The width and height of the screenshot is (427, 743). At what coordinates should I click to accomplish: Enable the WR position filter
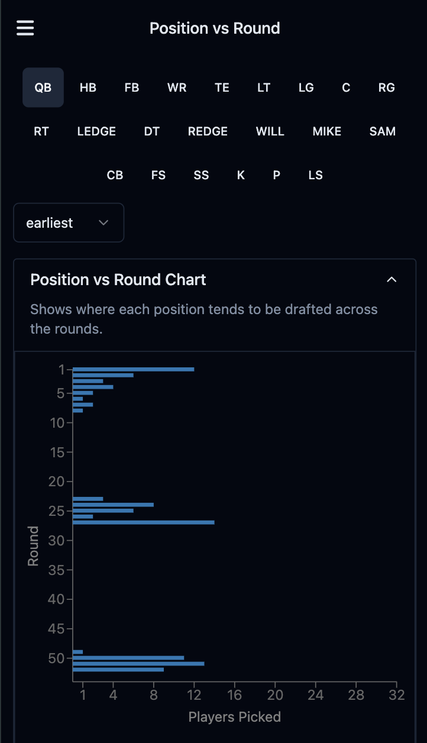point(176,87)
